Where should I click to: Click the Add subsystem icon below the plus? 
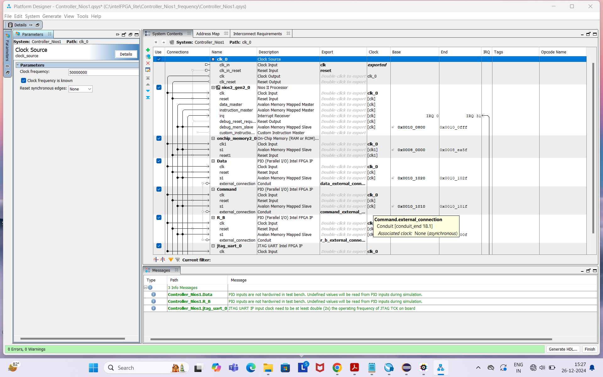[x=148, y=57]
